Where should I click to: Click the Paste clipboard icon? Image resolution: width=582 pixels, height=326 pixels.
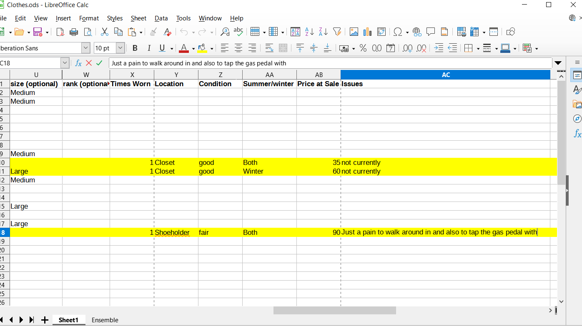coord(132,32)
